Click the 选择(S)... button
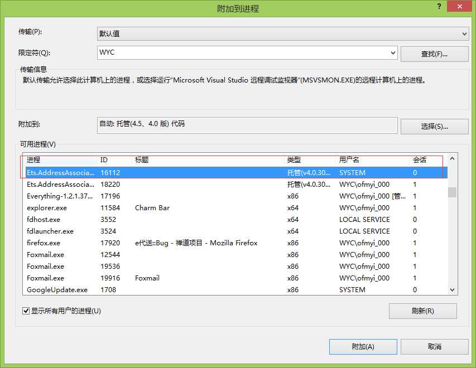Viewport: 476px width, 368px height. (x=434, y=126)
